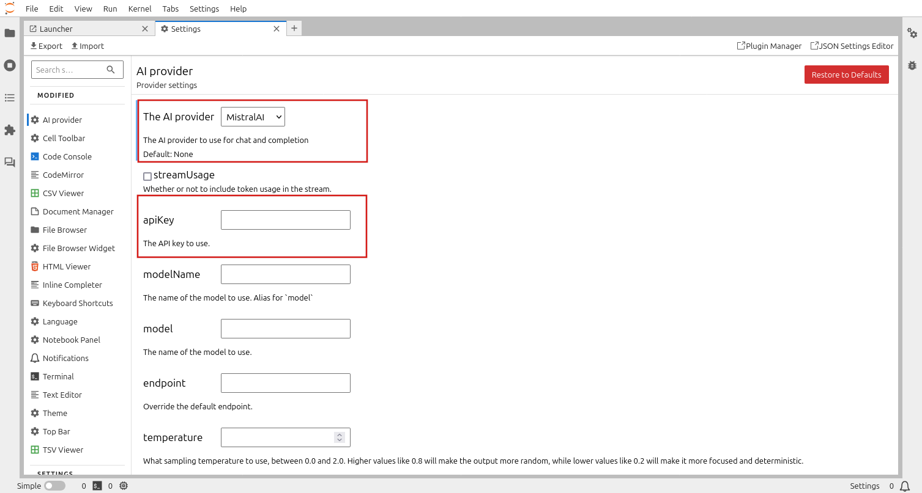922x493 pixels.
Task: Click the JupyterLab logo icon
Action: (x=10, y=9)
